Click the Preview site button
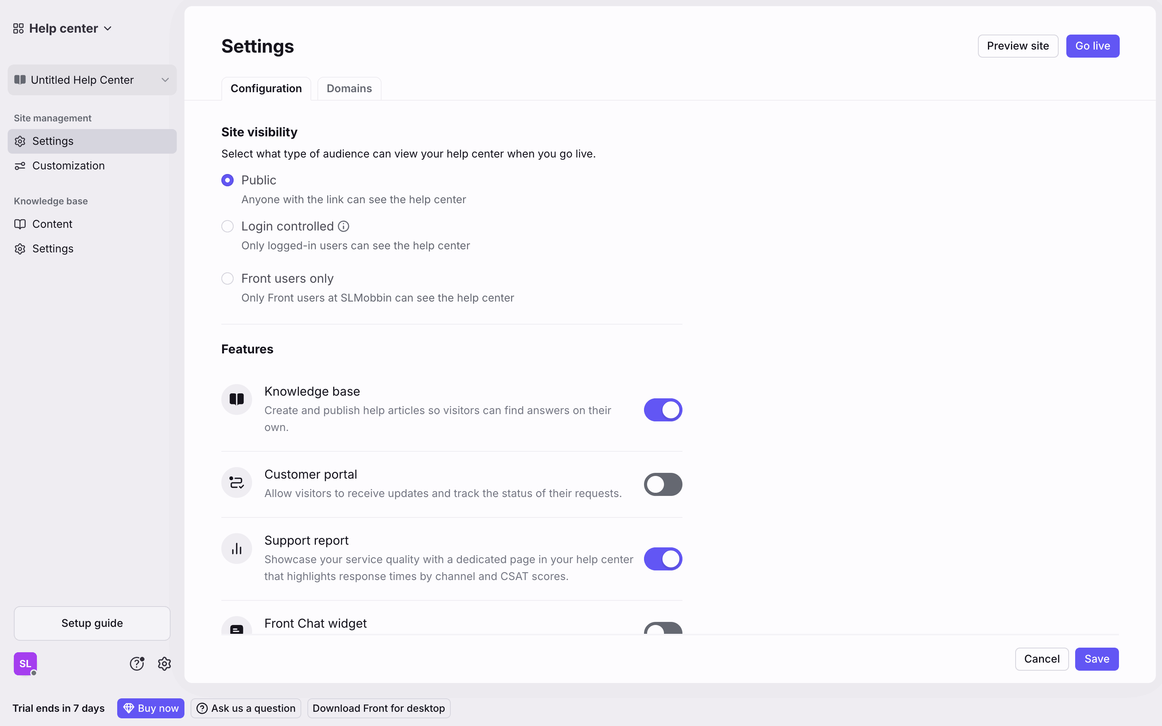The width and height of the screenshot is (1162, 726). coord(1018,46)
